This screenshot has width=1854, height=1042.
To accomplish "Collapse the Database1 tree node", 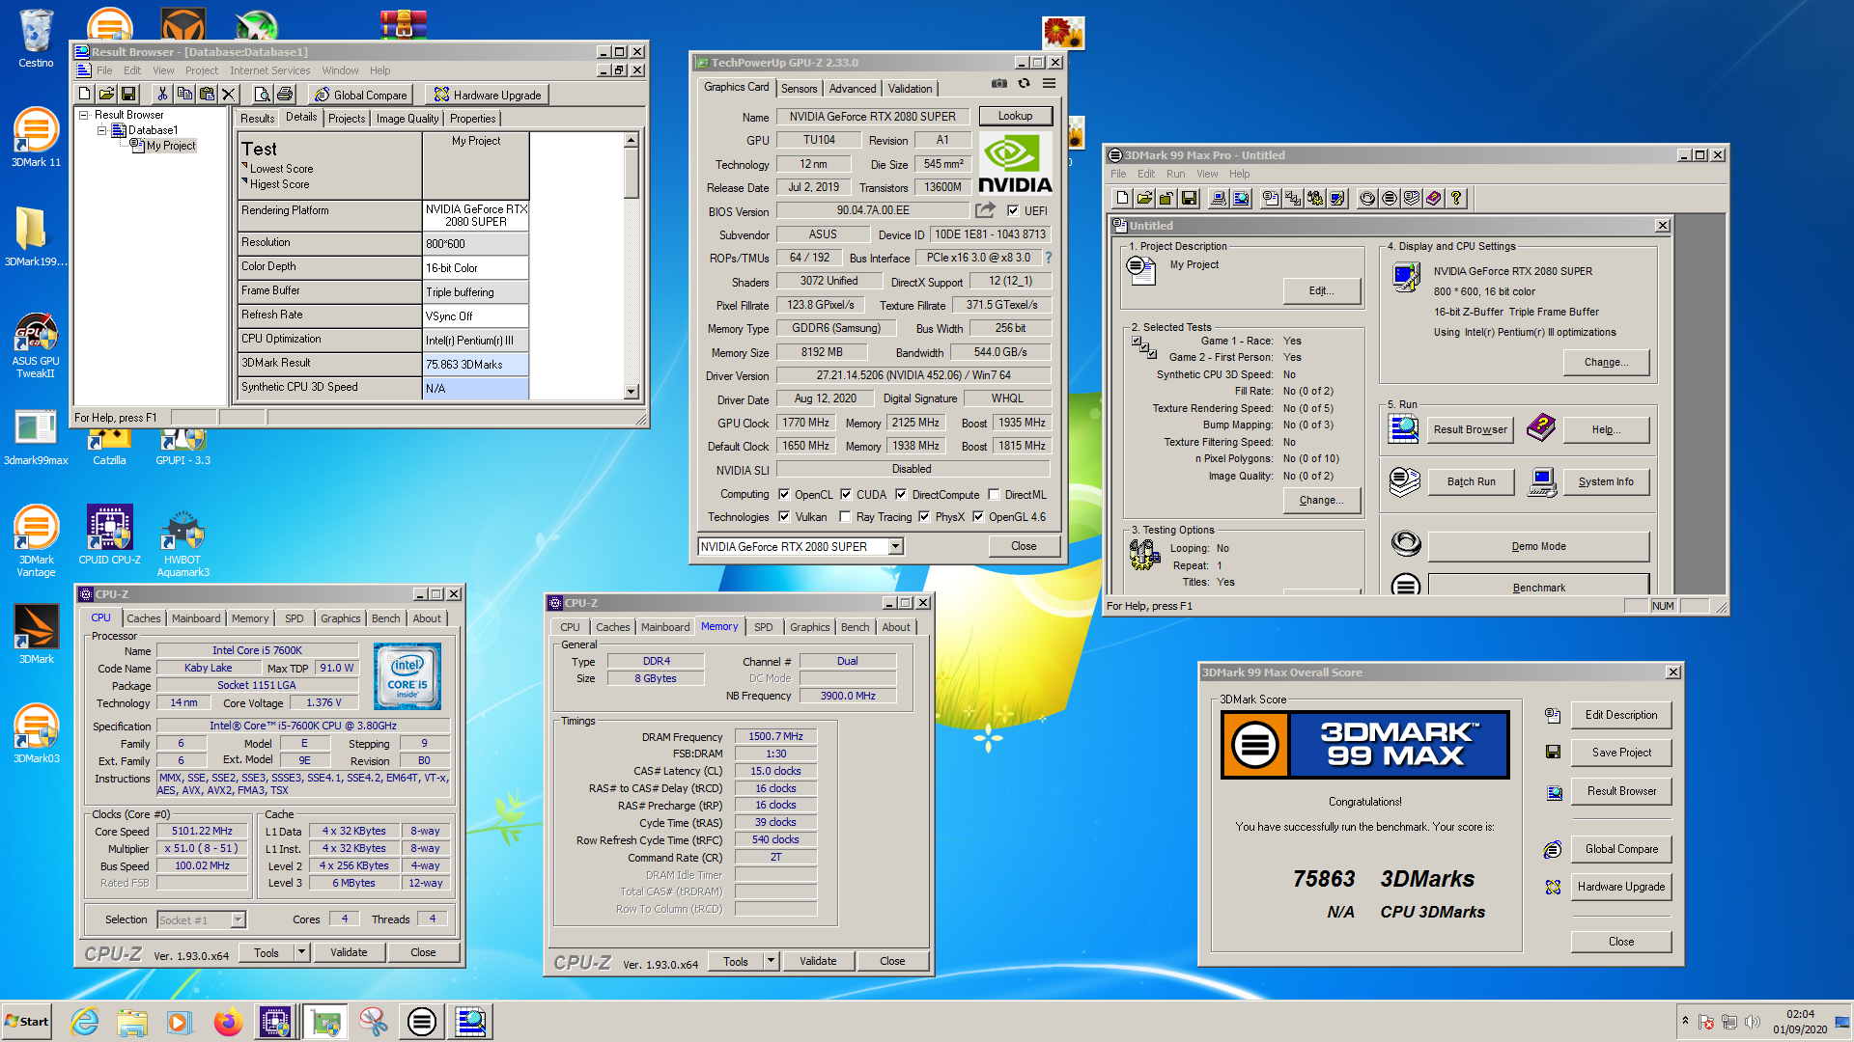I will tap(101, 130).
